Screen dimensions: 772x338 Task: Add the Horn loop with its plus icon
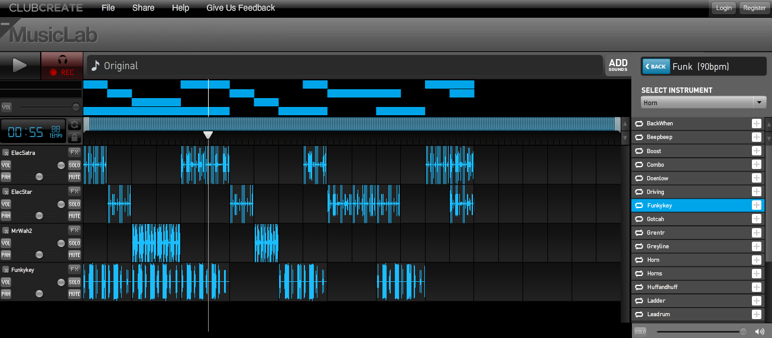click(x=756, y=259)
